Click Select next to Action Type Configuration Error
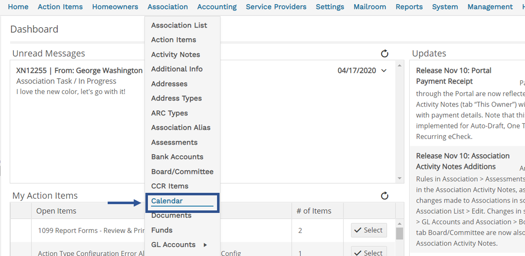This screenshot has width=525, height=256. (x=368, y=252)
